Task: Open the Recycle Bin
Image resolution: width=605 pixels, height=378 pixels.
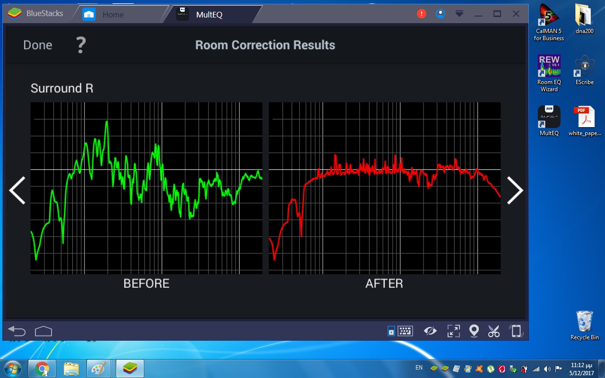Action: click(x=585, y=325)
